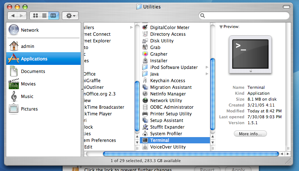Screen dimensions: 299x171
Task: Click the Terminal preview thumbnail
Action: [x=250, y=55]
